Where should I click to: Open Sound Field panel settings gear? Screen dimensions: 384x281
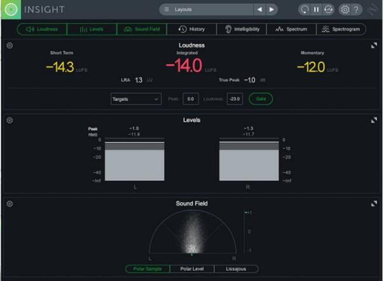10,204
